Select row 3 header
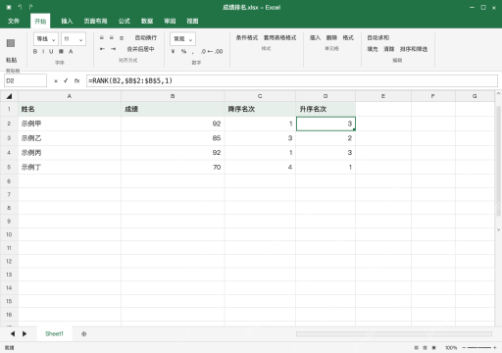This screenshot has height=353, width=502. coord(9,138)
